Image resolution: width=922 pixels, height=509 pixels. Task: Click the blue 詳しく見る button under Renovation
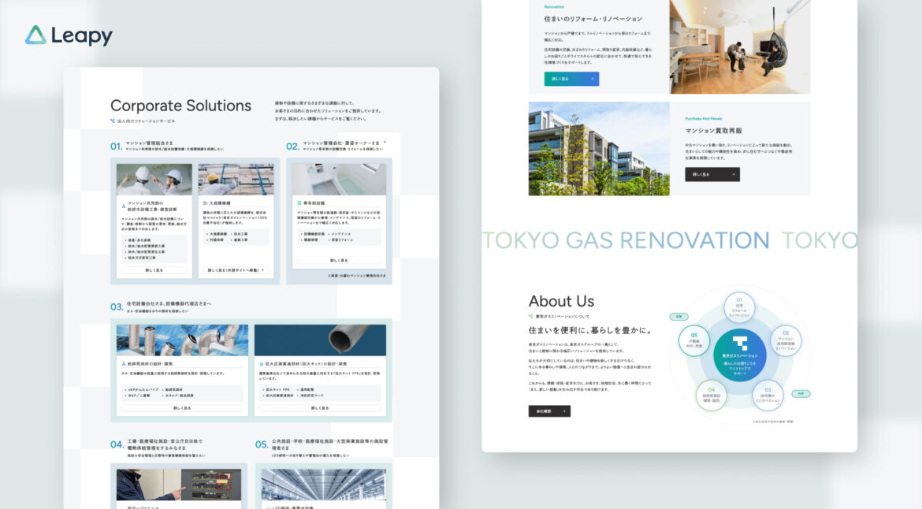(571, 79)
